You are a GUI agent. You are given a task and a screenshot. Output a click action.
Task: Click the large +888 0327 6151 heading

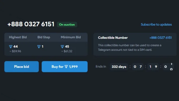[31, 24]
